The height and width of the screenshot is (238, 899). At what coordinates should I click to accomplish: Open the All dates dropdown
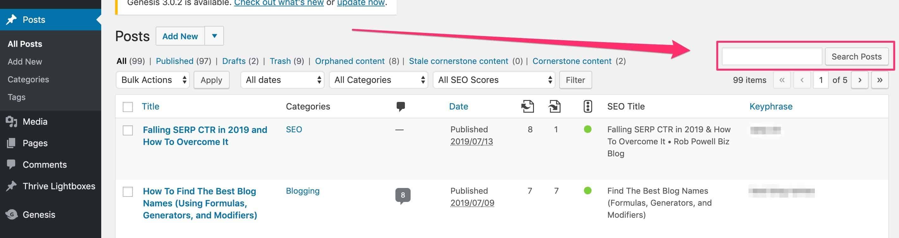[x=282, y=80]
